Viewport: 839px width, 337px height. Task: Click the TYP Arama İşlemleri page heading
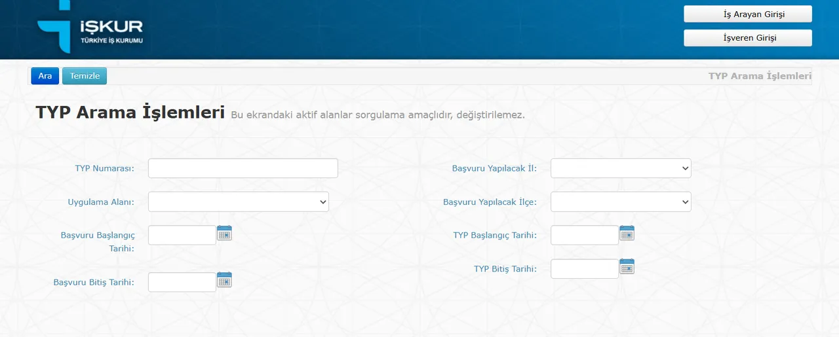click(x=130, y=113)
